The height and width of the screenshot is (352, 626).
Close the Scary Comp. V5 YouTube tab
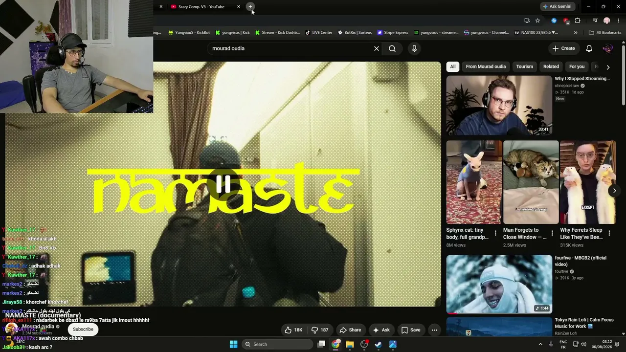(x=239, y=7)
